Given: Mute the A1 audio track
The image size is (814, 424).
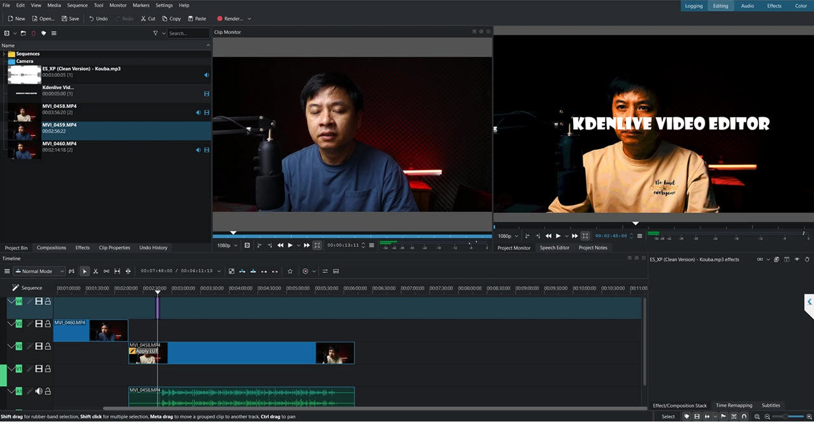Looking at the screenshot, I should pyautogui.click(x=39, y=391).
